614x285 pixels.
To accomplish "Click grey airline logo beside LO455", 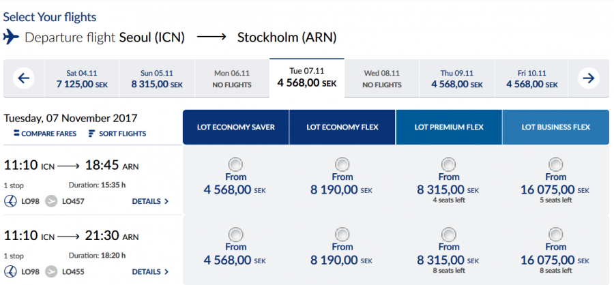I will 51,271.
